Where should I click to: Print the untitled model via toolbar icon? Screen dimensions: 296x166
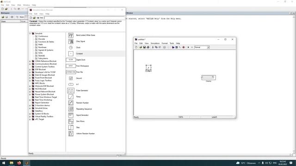pos(148,47)
